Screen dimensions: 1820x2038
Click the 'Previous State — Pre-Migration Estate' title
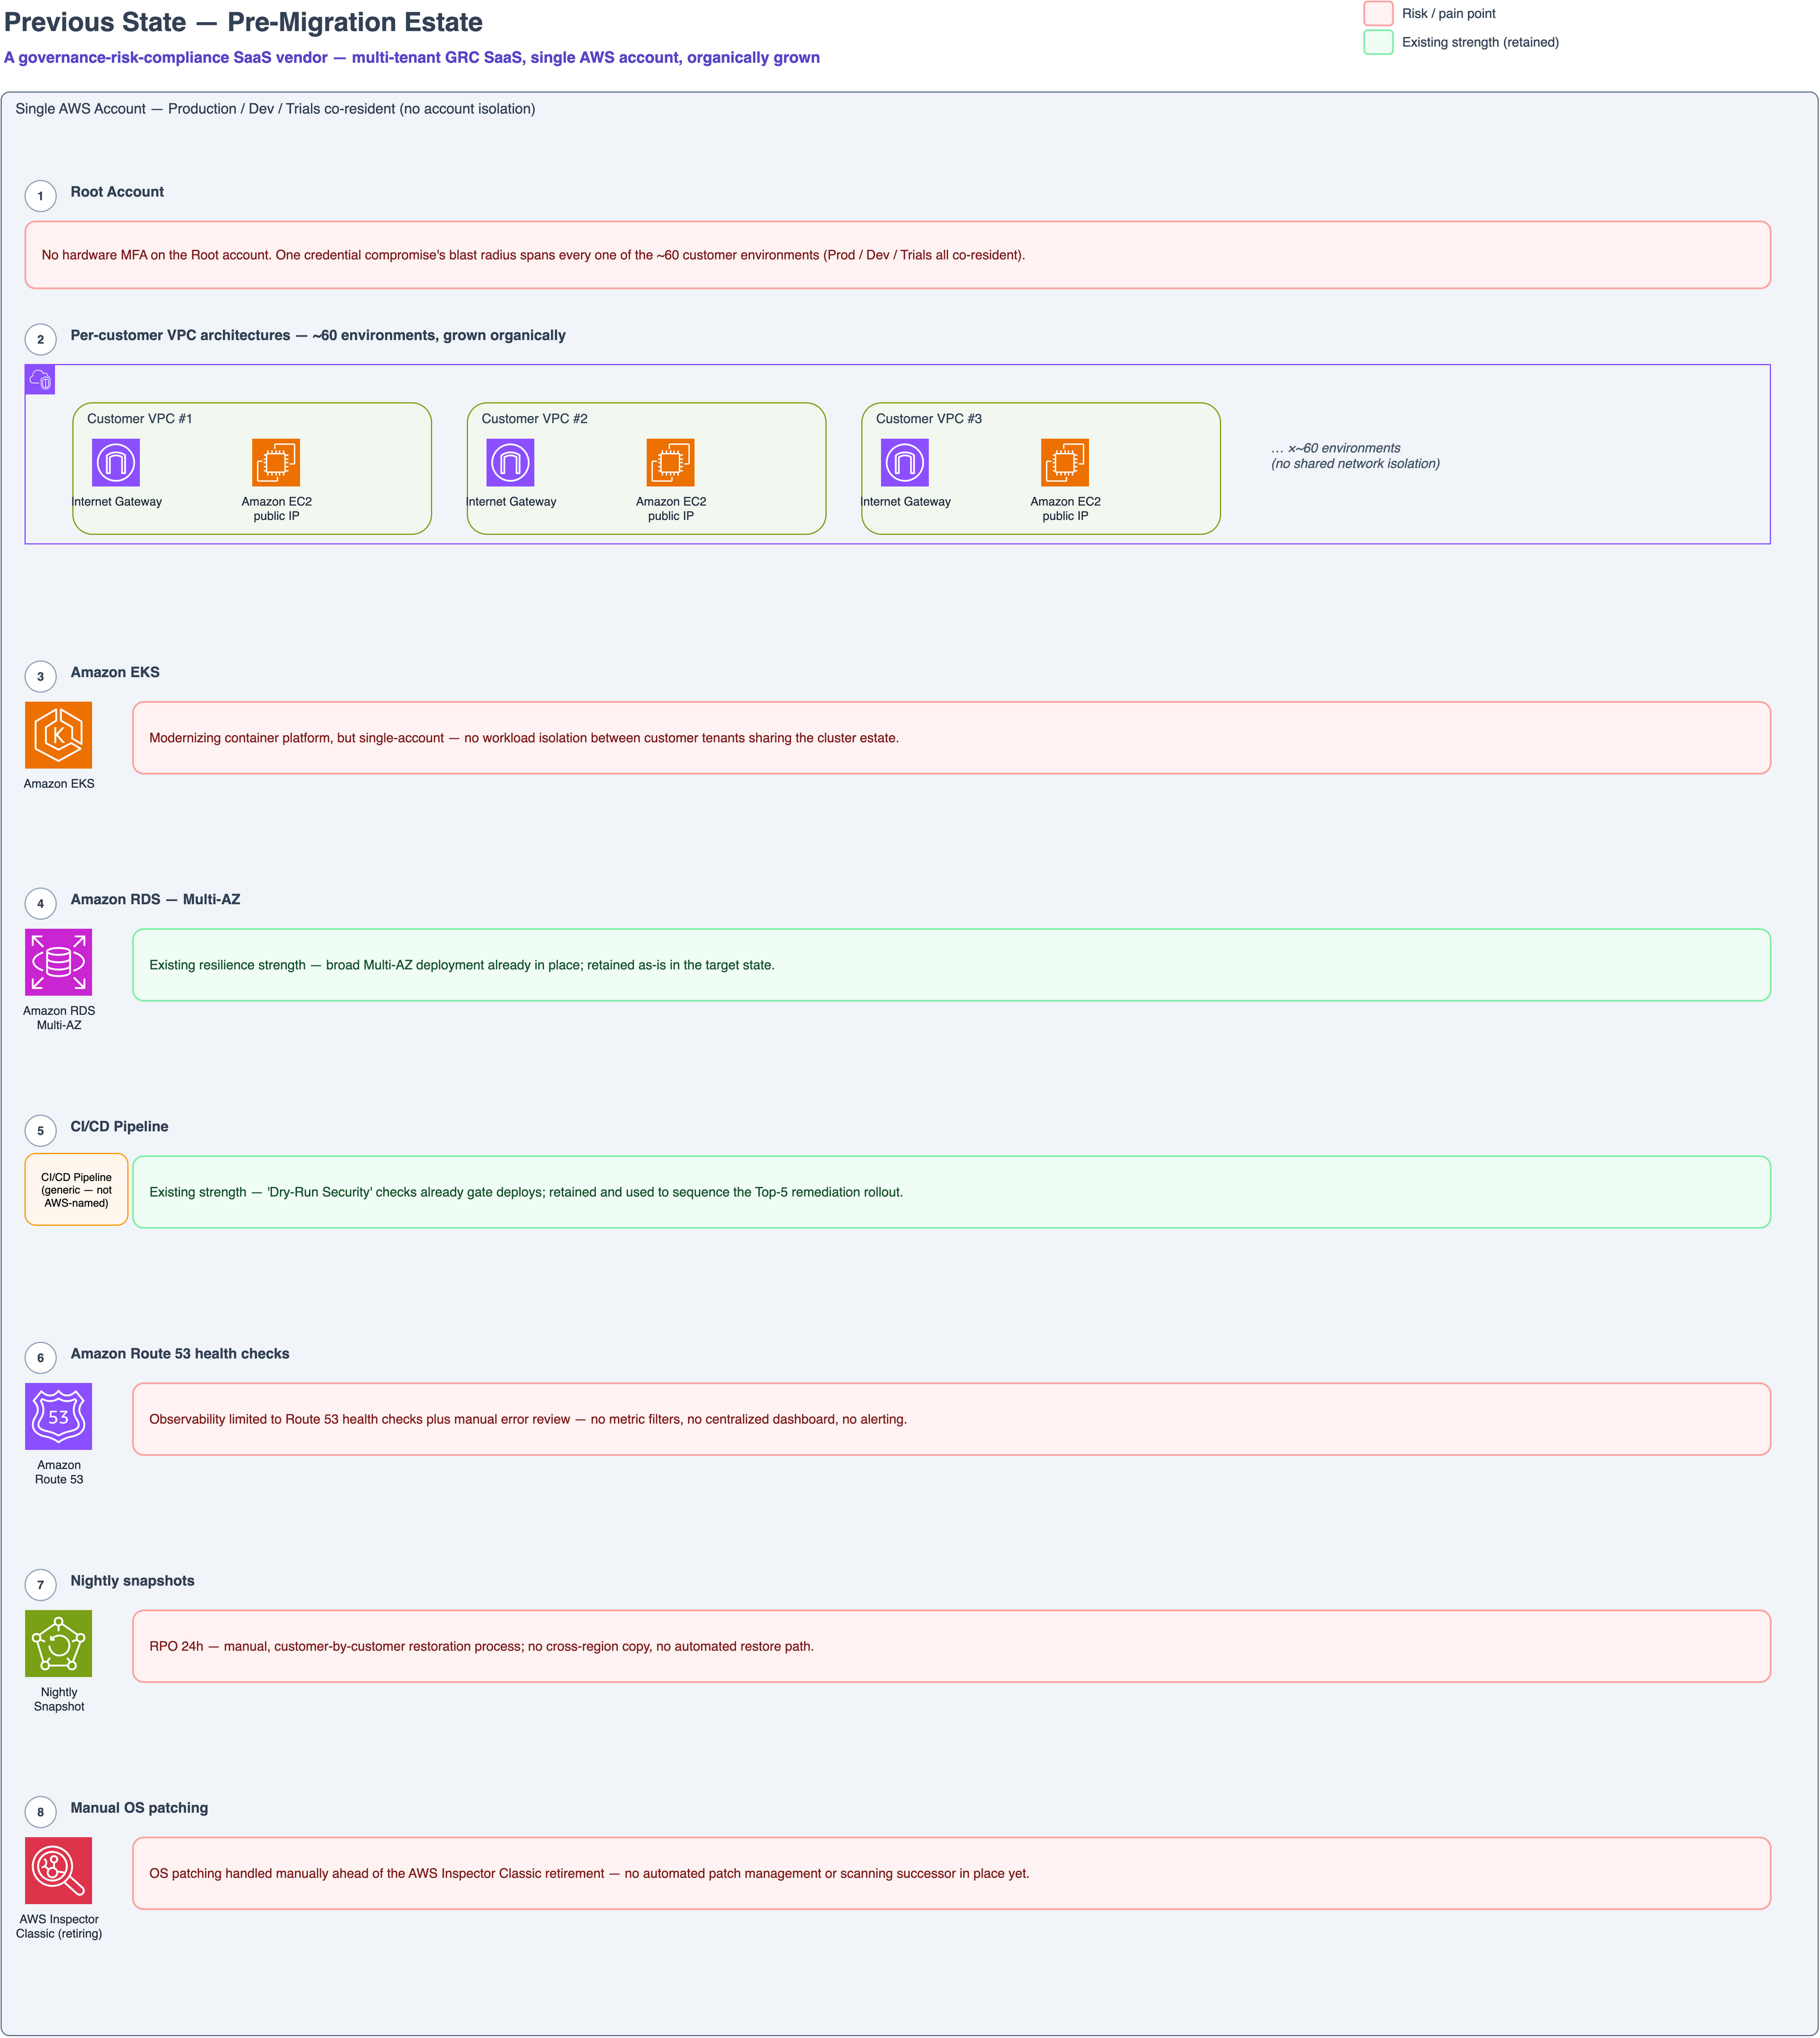pyautogui.click(x=243, y=22)
